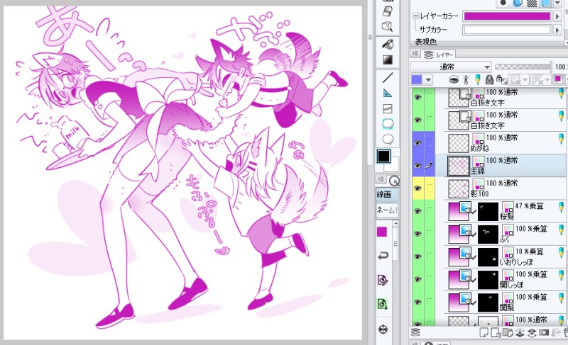This screenshot has width=568, height=345.
Task: Select the Gradient tool
Action: (388, 60)
